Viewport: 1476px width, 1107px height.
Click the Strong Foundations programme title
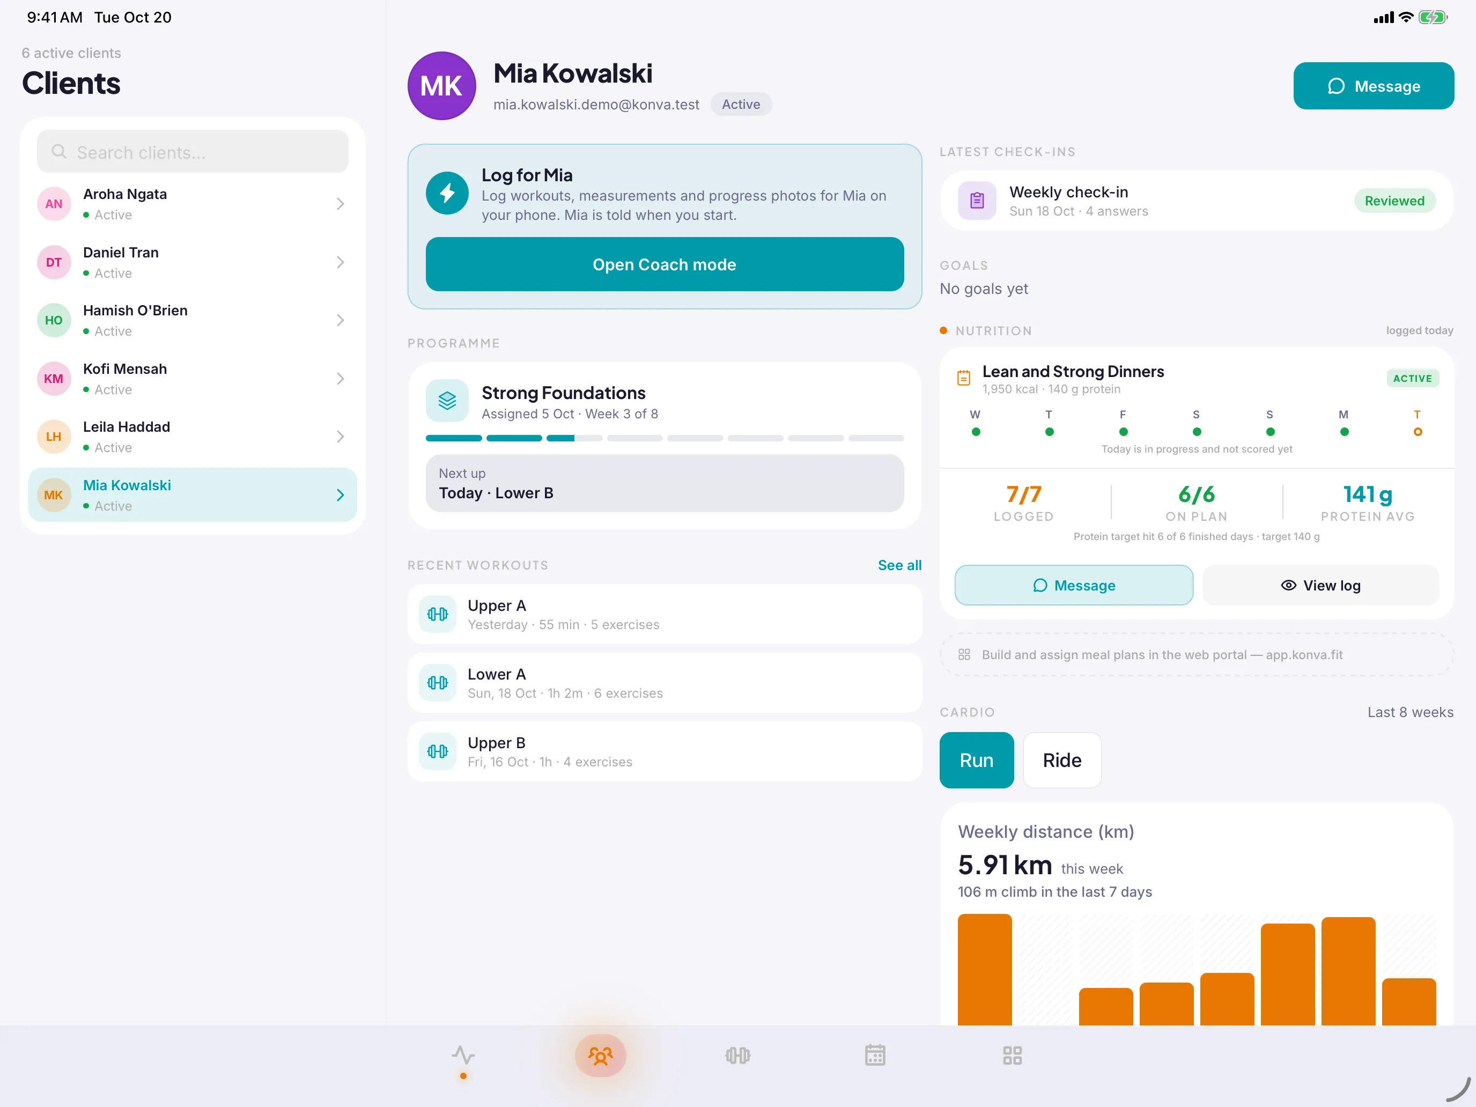coord(563,393)
